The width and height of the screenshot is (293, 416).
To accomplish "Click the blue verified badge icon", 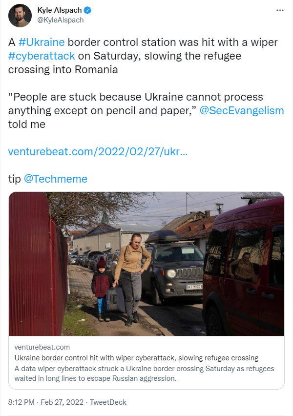I will click(x=87, y=10).
